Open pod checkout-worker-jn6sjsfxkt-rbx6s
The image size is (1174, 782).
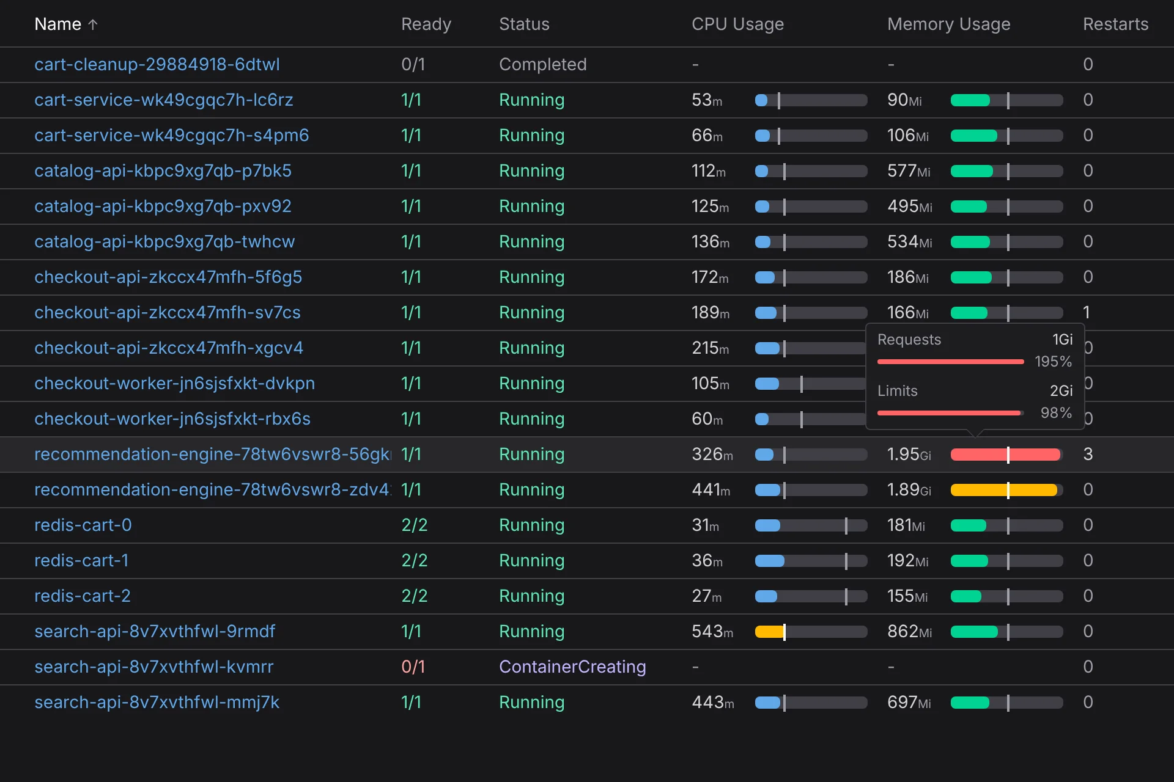172,418
